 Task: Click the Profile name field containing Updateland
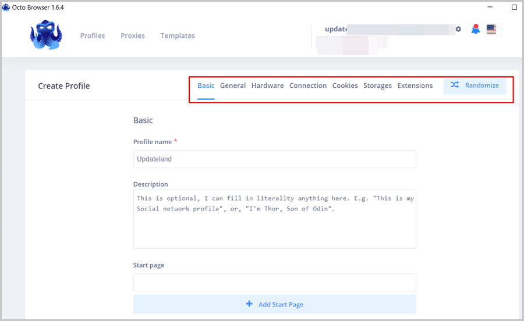274,159
